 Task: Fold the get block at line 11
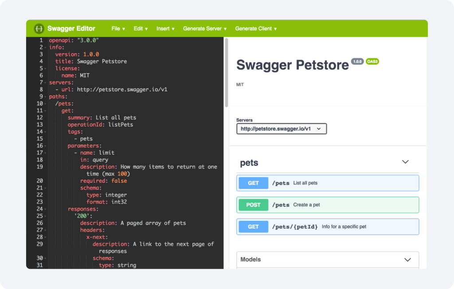pos(45,111)
